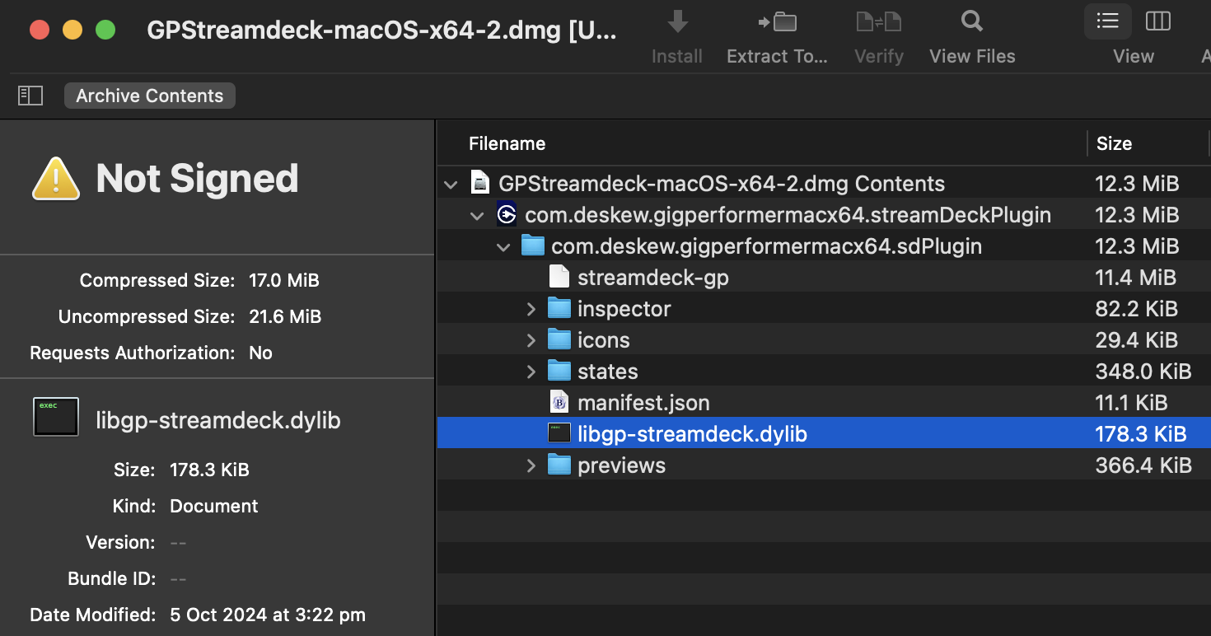Screen dimensions: 1211x636
Task: Sort by the Filename column header
Action: click(x=507, y=143)
